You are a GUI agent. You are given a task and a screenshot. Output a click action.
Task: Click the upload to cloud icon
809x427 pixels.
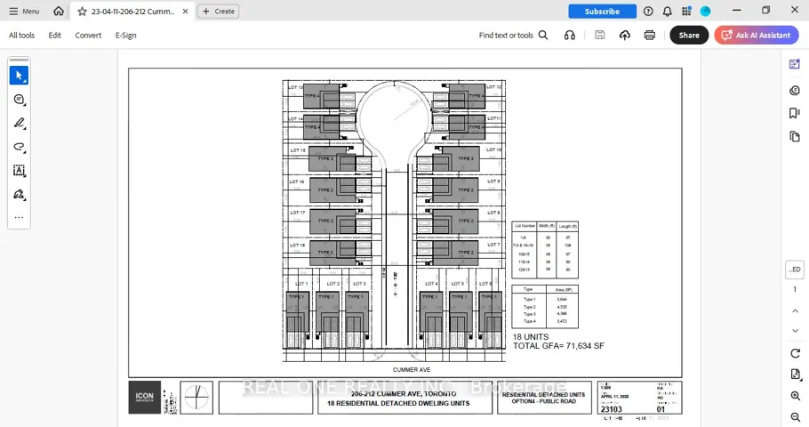pyautogui.click(x=625, y=36)
